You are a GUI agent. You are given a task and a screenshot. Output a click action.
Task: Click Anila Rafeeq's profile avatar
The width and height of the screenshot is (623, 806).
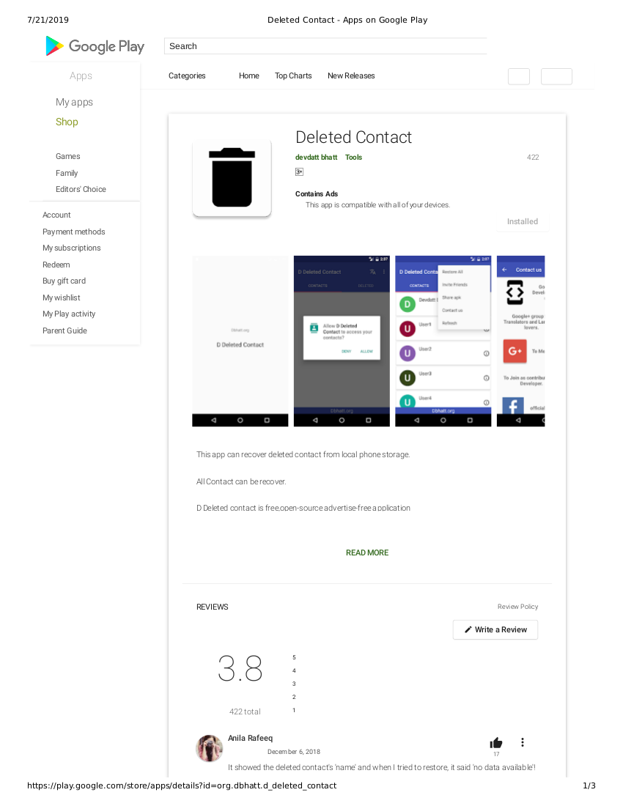(x=210, y=748)
